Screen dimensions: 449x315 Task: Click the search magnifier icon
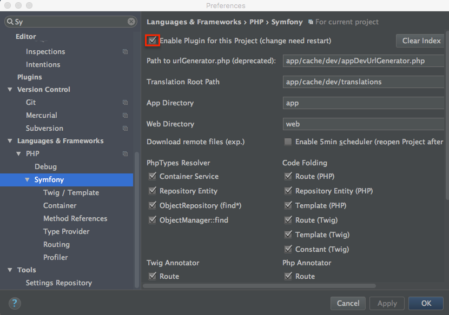(10, 22)
